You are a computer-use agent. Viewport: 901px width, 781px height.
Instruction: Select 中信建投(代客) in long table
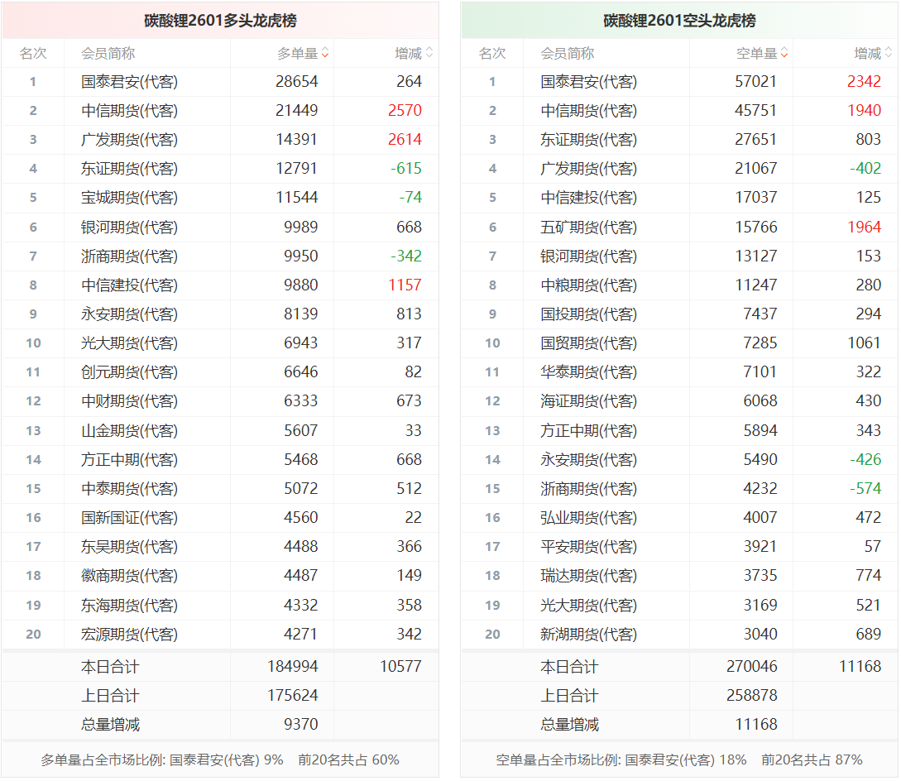129,285
